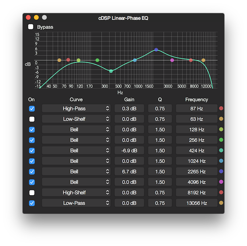
Task: Enable the Bypass checkbox
Action: point(31,27)
